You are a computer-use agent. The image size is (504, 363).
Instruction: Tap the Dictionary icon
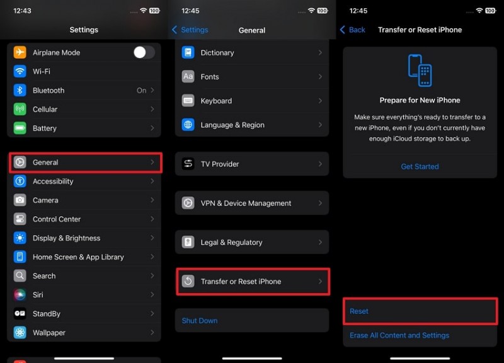pyautogui.click(x=188, y=52)
